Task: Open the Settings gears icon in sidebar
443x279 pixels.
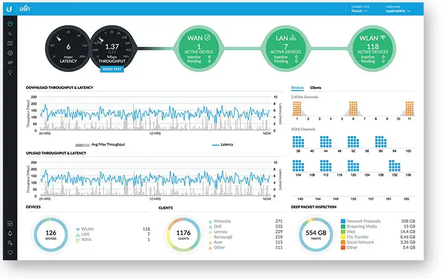Action: pyautogui.click(x=10, y=243)
